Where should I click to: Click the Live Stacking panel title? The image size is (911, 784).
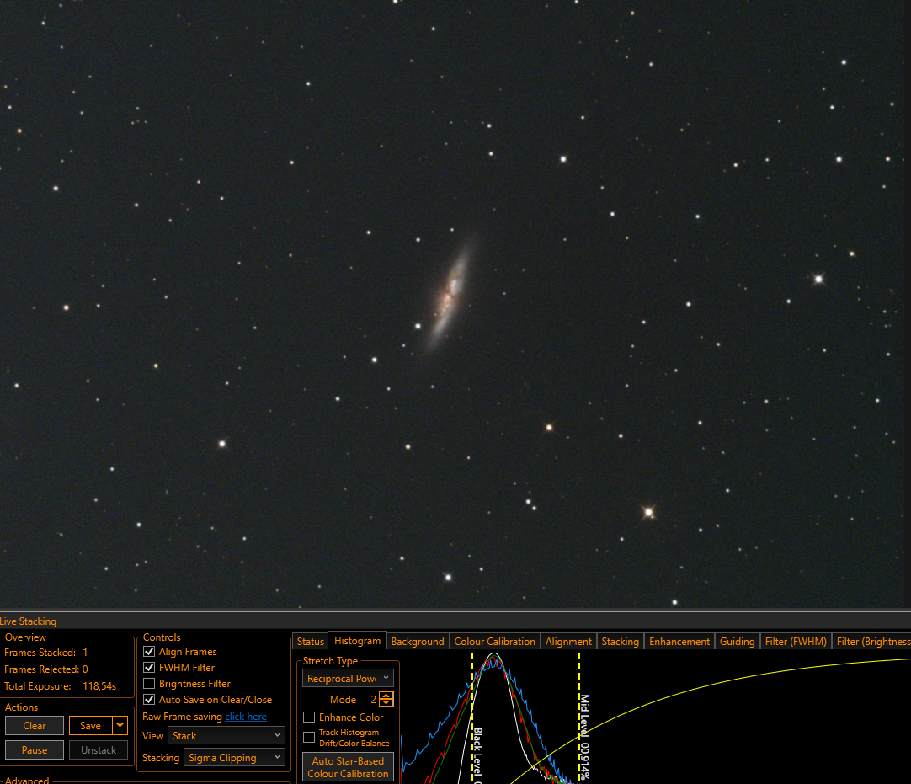28,621
